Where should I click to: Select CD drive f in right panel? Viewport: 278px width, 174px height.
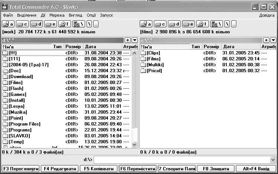coord(203,24)
